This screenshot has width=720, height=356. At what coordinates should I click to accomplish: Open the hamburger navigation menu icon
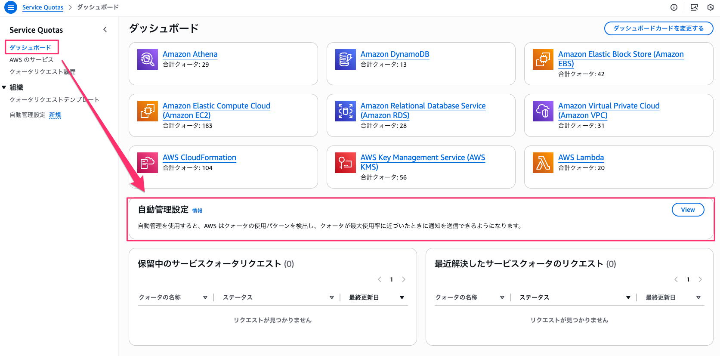11,7
